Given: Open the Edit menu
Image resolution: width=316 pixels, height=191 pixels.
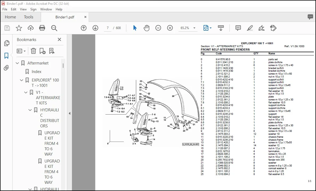Looking at the screenshot, I should tap(14, 9).
